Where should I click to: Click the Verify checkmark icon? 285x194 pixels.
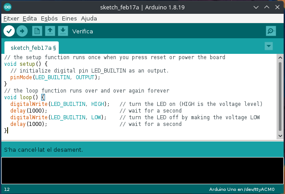(x=9, y=31)
